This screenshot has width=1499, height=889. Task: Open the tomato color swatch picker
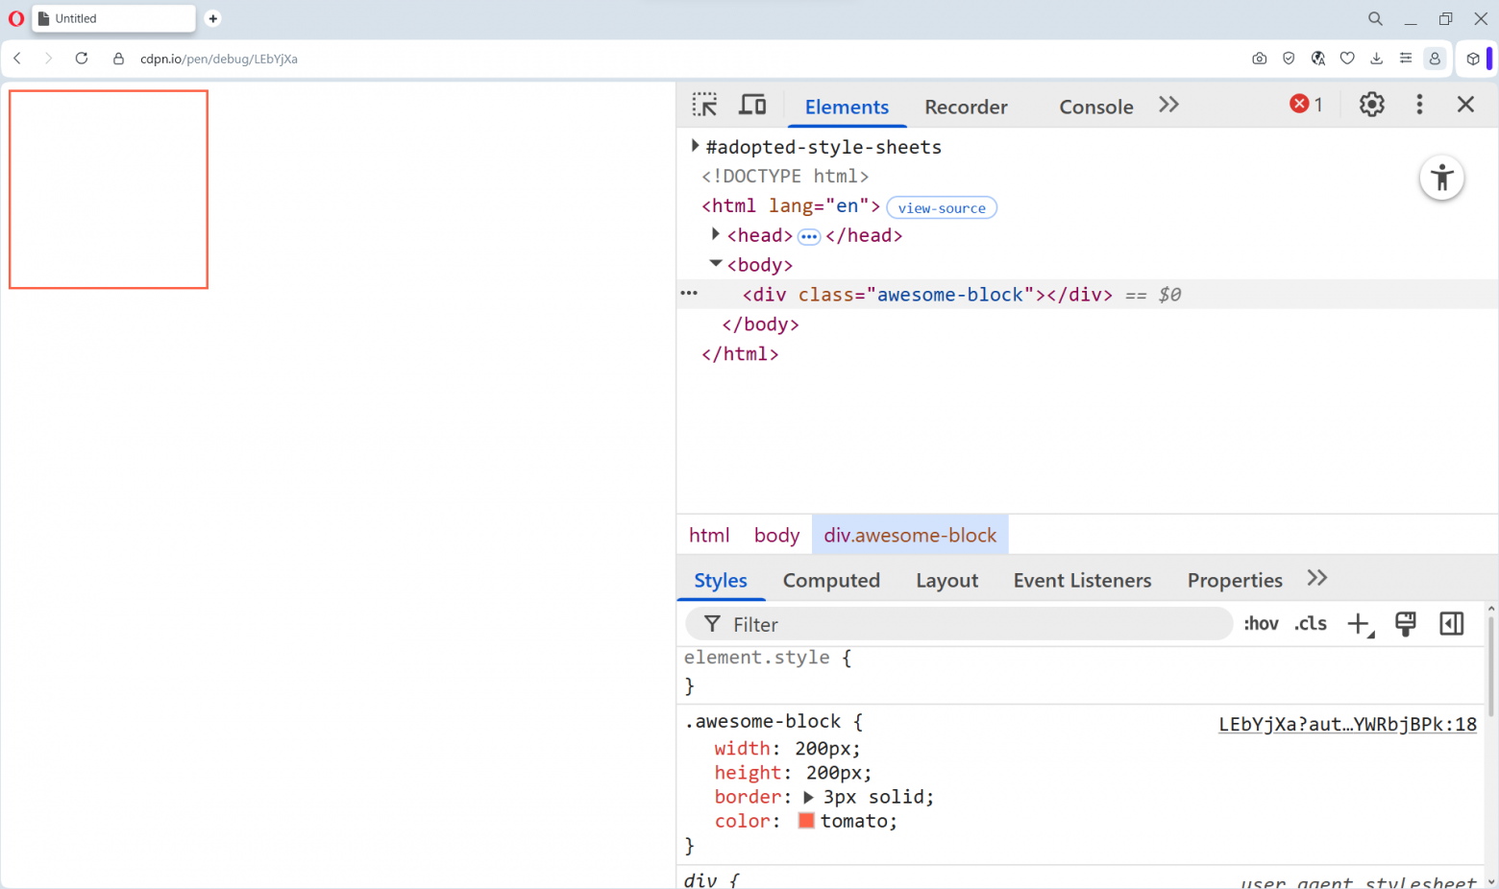coord(806,821)
